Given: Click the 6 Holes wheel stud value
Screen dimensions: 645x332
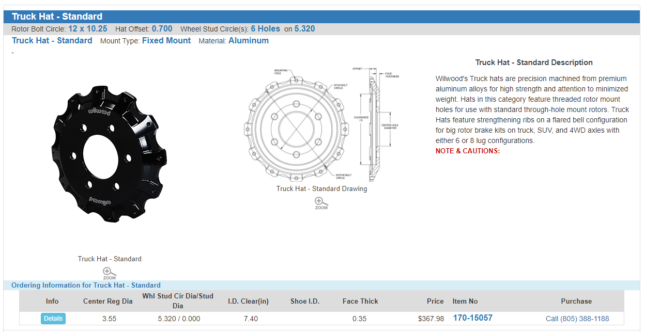Looking at the screenshot, I should coord(266,29).
